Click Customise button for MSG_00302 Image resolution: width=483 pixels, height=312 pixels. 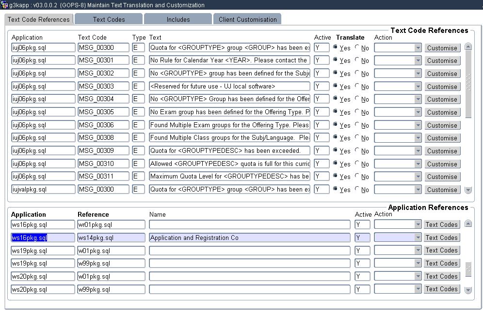tap(442, 73)
